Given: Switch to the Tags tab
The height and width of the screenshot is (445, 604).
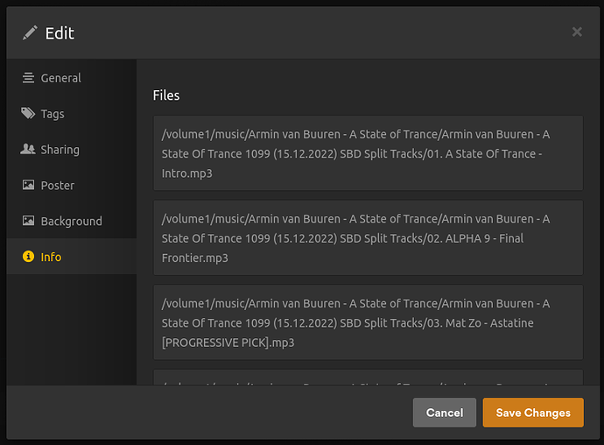Looking at the screenshot, I should click(53, 114).
